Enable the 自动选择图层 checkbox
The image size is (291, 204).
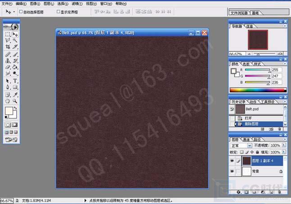[21, 12]
